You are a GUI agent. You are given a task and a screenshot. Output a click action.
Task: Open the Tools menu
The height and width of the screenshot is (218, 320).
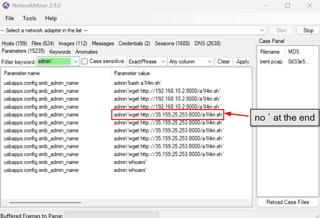pyautogui.click(x=29, y=18)
